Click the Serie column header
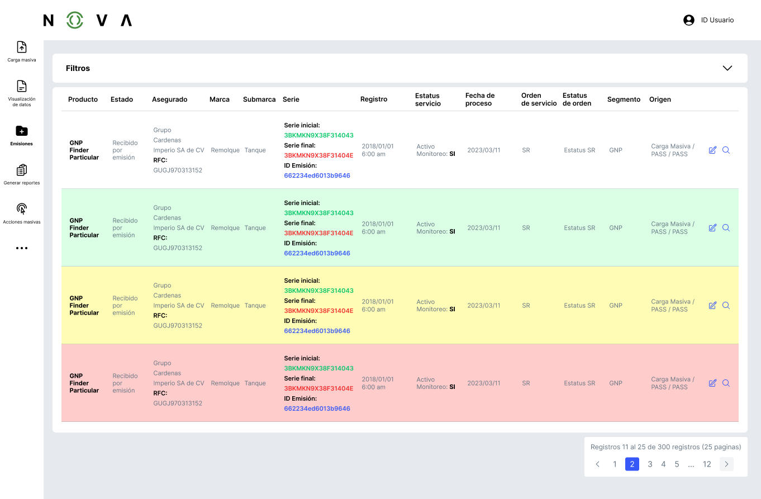Screen dimensions: 761x499 click(291, 99)
